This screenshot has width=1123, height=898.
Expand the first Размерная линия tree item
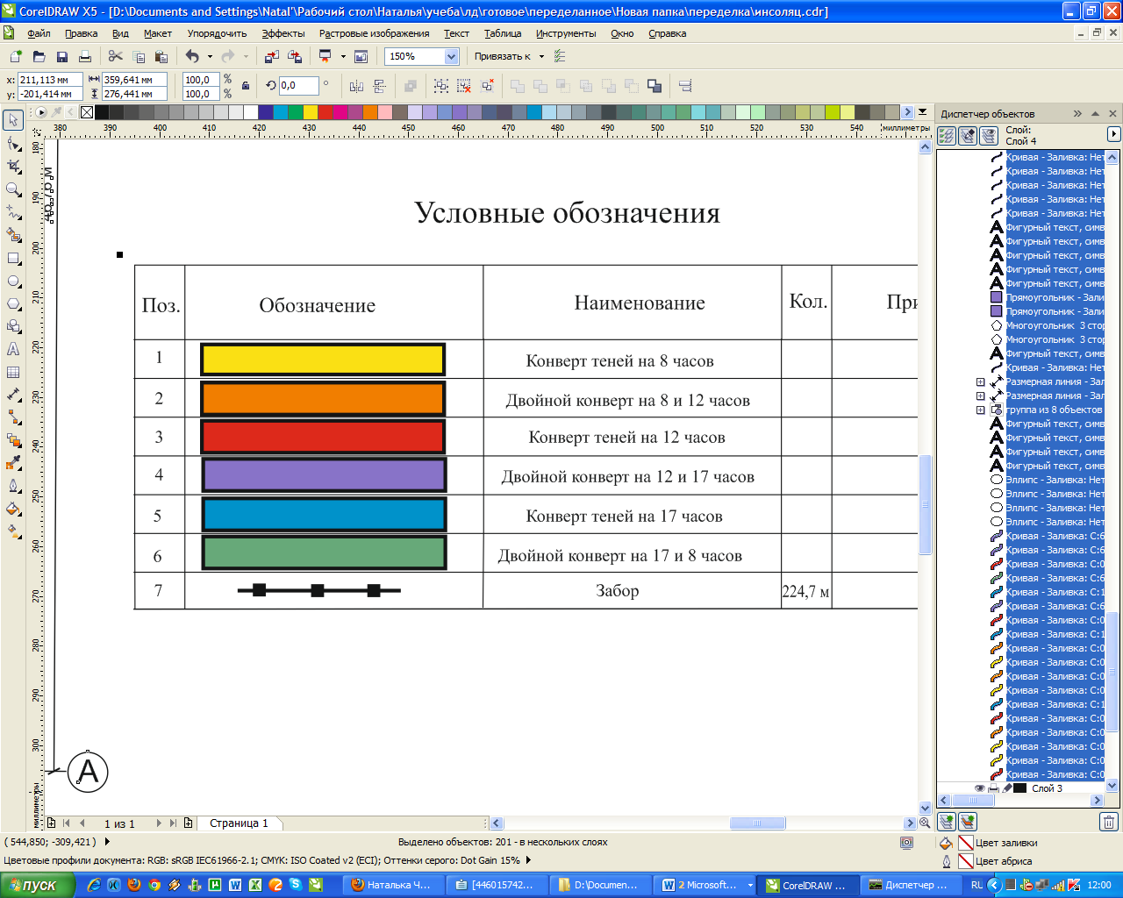pyautogui.click(x=980, y=382)
